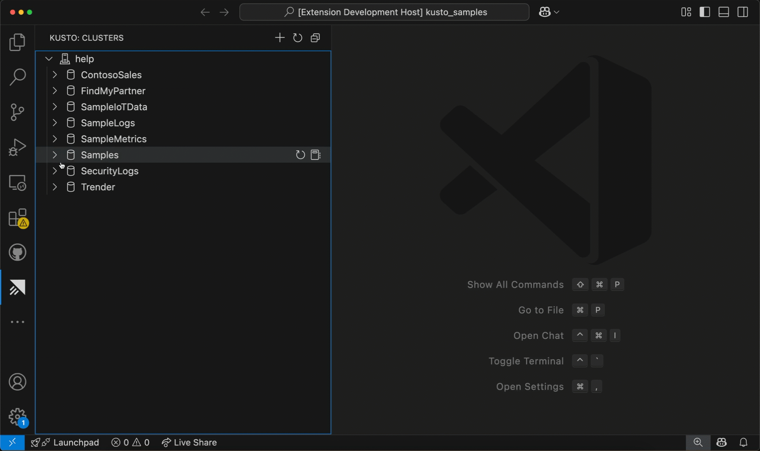This screenshot has width=760, height=451.
Task: Select the SampleIoTData tree item
Action: coord(183,107)
